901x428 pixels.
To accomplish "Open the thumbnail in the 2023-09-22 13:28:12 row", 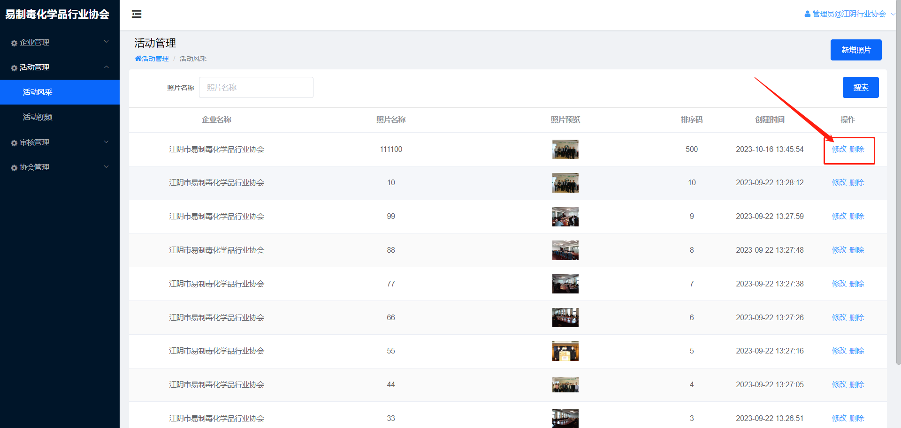I will [565, 183].
